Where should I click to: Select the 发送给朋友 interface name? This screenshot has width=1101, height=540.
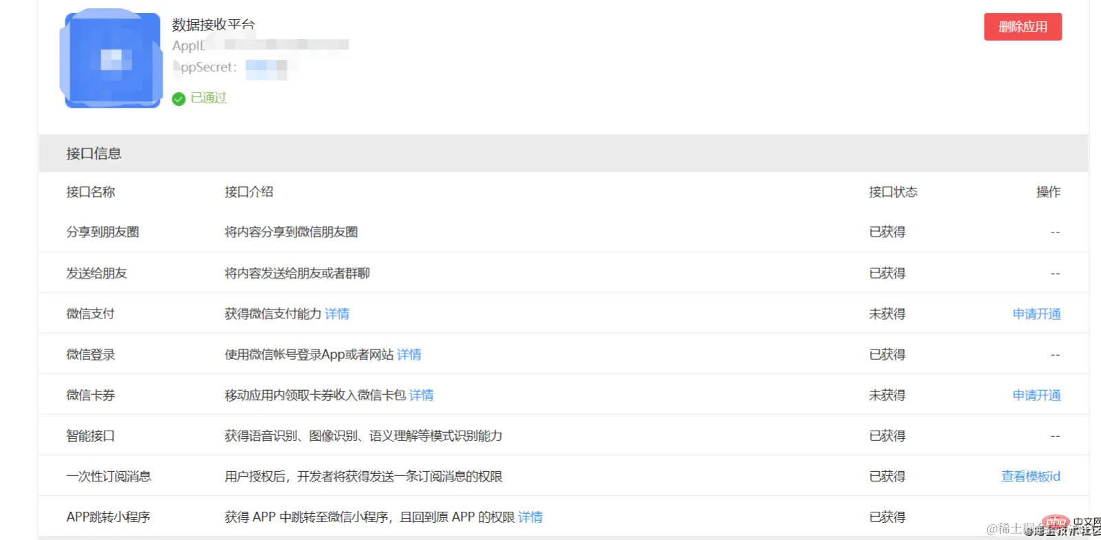click(96, 273)
